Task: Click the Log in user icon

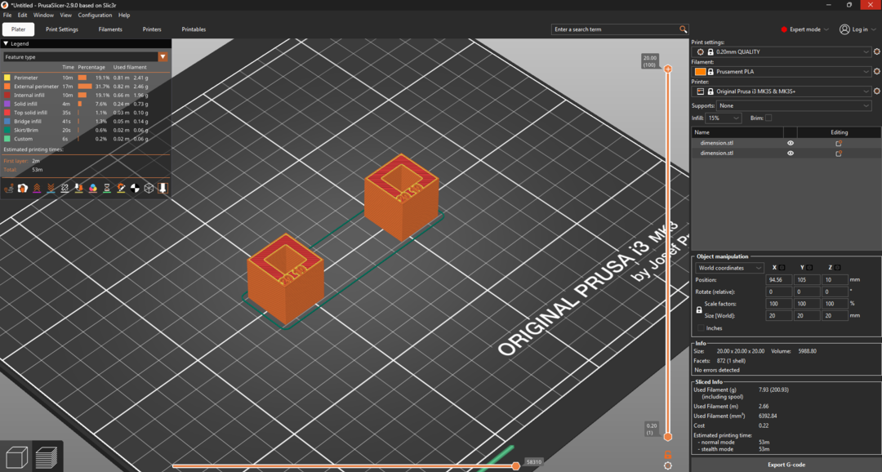Action: click(x=844, y=29)
